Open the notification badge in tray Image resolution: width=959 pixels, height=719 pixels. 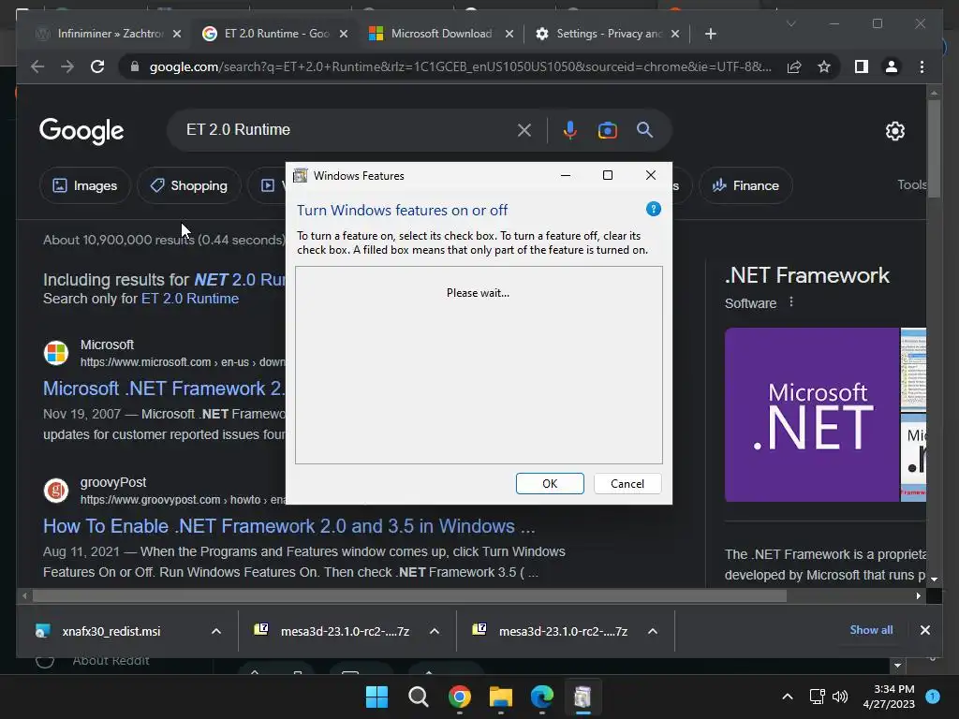933,697
